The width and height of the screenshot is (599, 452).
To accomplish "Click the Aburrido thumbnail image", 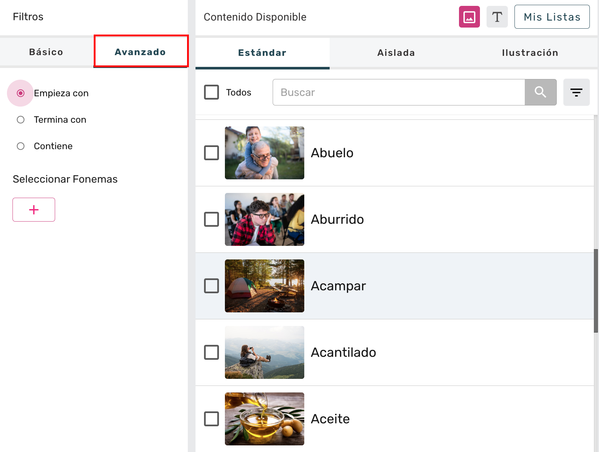I will click(265, 219).
